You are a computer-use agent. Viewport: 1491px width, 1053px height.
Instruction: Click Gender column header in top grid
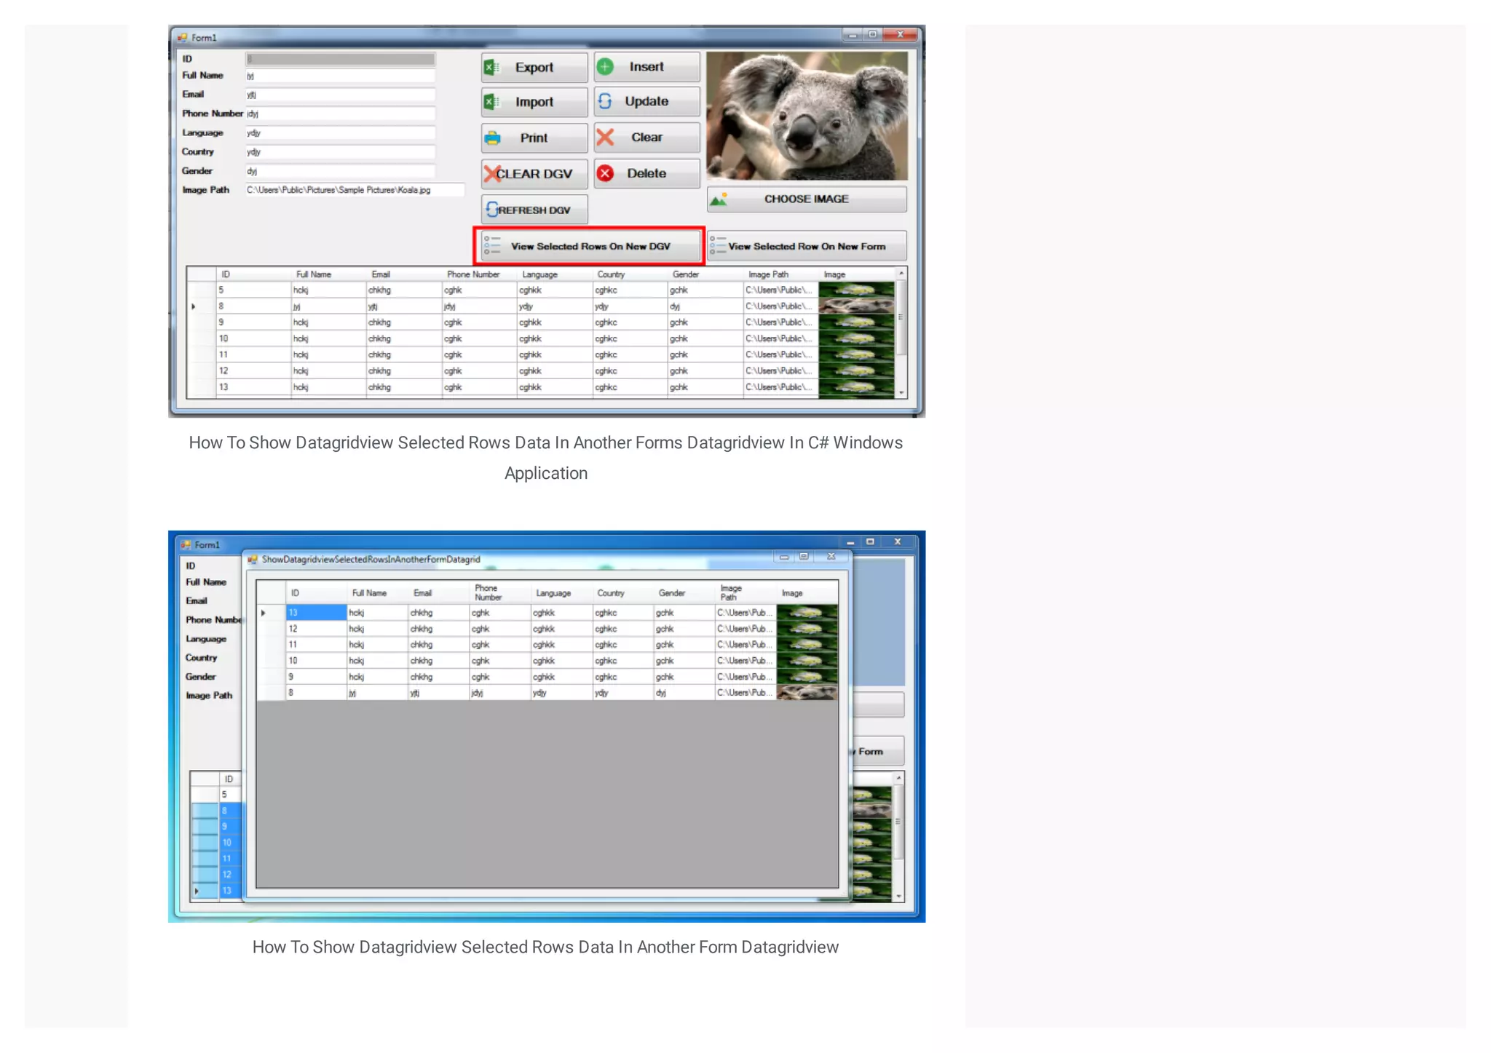pyautogui.click(x=705, y=274)
